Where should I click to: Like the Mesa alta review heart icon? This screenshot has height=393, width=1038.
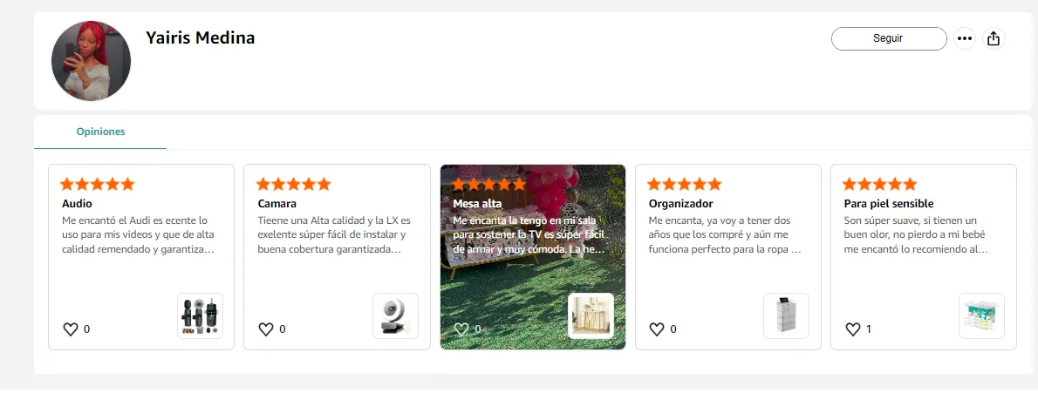click(x=461, y=329)
